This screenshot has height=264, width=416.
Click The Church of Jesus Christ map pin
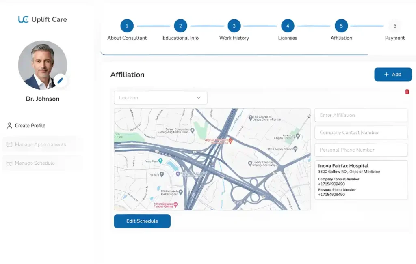pyautogui.click(x=250, y=118)
